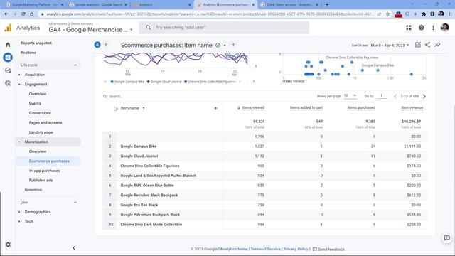Collapse the left navigation panel arrow
The width and height of the screenshot is (455, 256).
click(x=74, y=248)
